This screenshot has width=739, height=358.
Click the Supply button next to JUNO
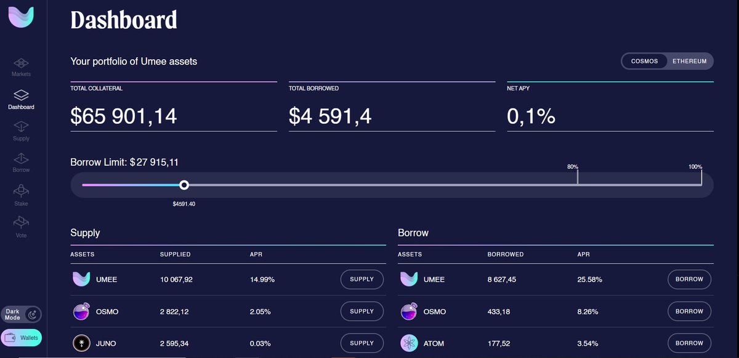361,343
